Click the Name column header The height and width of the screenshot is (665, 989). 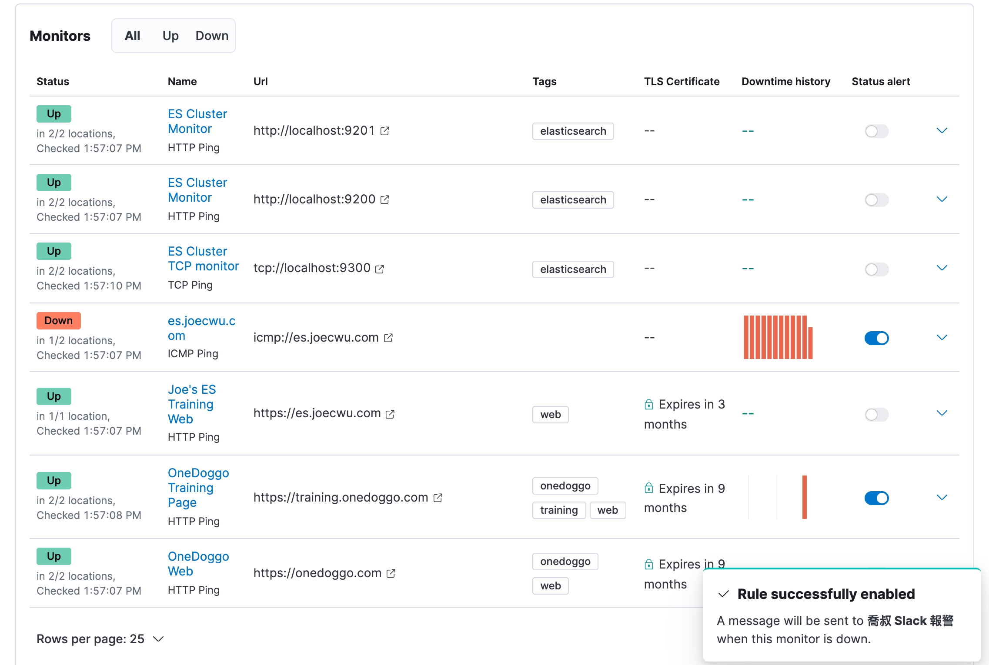click(x=182, y=82)
